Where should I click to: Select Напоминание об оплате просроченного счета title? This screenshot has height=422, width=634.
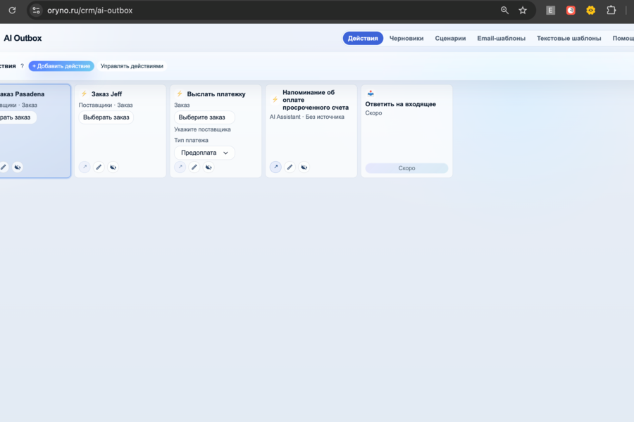tap(316, 100)
